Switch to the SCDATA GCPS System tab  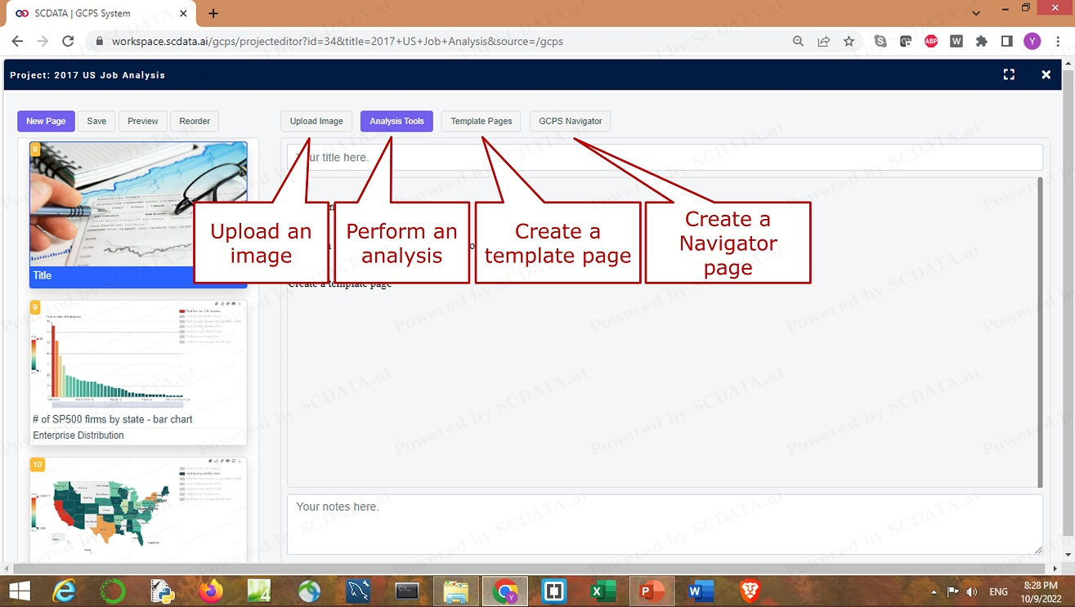tap(98, 13)
